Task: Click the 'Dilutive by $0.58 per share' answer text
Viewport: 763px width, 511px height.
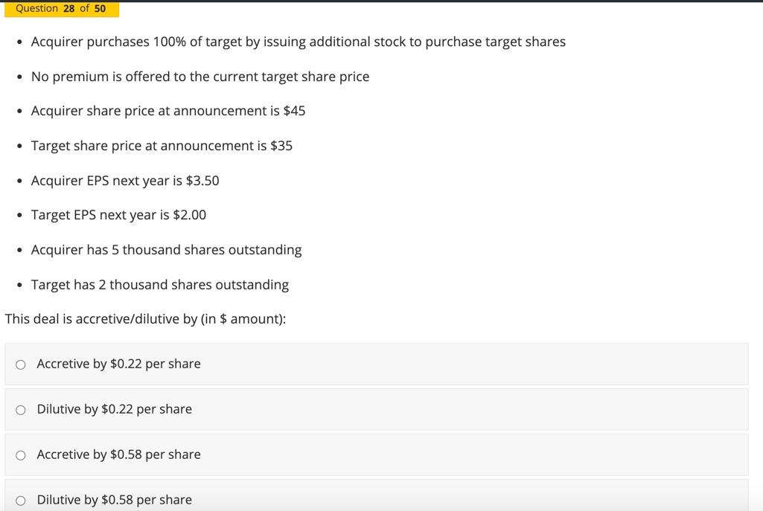Action: tap(114, 500)
